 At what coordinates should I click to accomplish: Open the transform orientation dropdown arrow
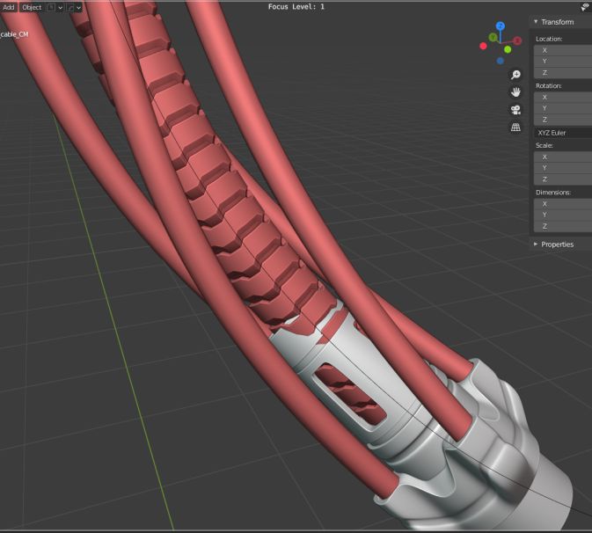pyautogui.click(x=60, y=7)
